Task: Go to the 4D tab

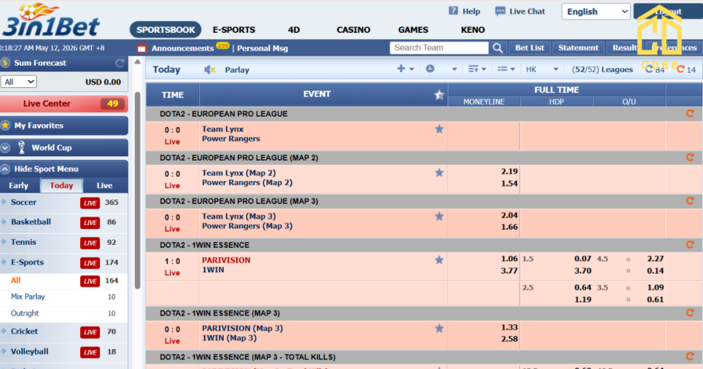Action: [294, 30]
